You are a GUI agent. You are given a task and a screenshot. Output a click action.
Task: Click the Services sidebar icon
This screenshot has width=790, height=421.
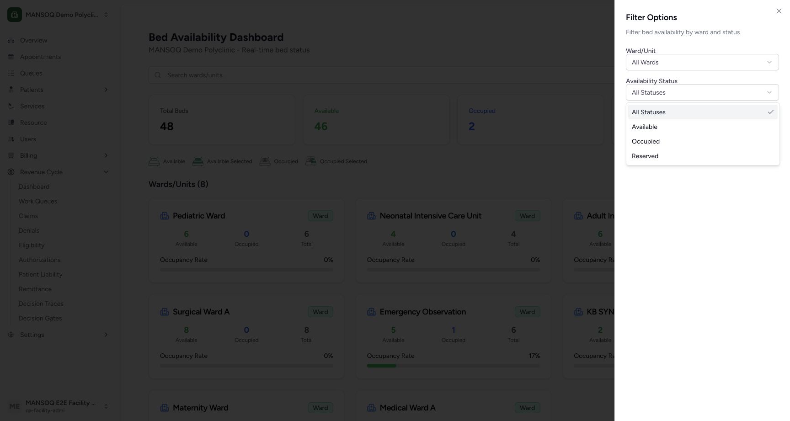pyautogui.click(x=11, y=106)
